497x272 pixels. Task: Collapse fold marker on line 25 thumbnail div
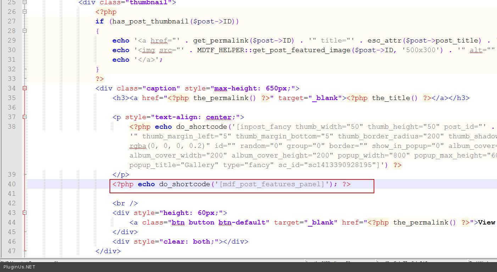click(24, 2)
